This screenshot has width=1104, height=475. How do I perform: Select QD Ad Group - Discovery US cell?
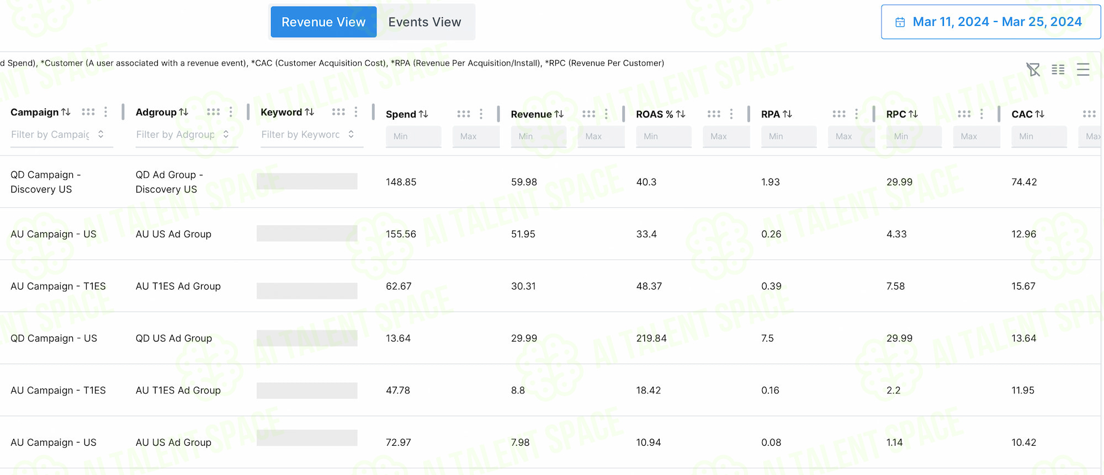click(x=169, y=182)
